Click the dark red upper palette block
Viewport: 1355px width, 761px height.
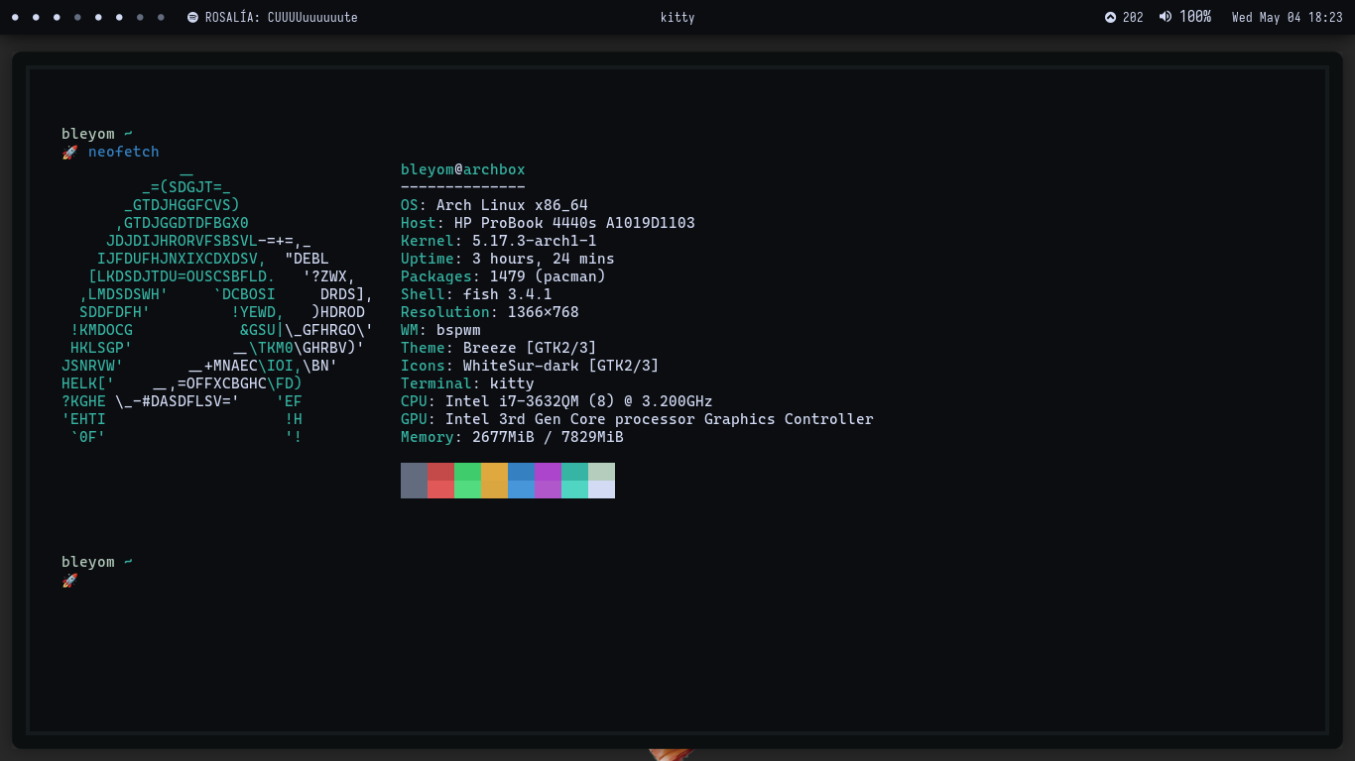[x=440, y=472]
